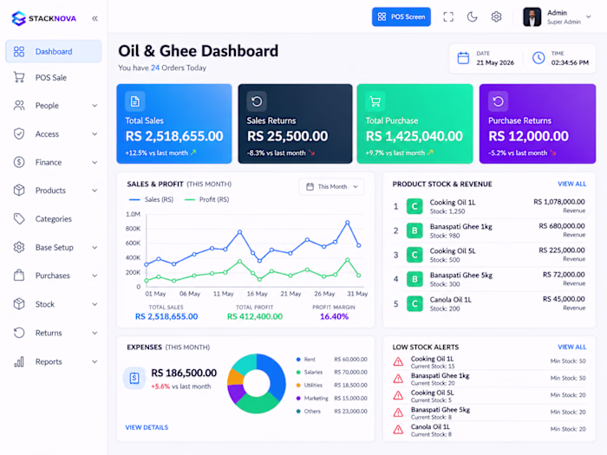
Task: Click the Rent blue legend dot
Action: pyautogui.click(x=298, y=360)
